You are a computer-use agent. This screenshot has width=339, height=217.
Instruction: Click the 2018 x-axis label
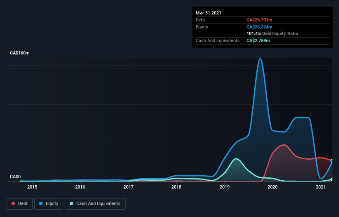point(176,187)
